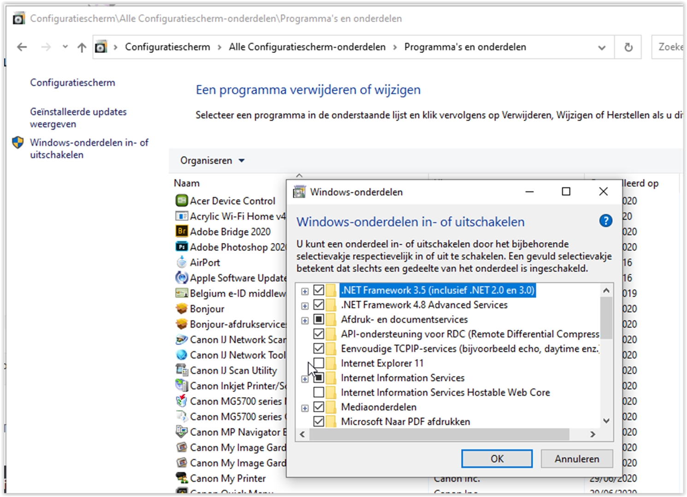Click the Belgium e-ID middleware icon
The image size is (687, 497).
click(182, 293)
